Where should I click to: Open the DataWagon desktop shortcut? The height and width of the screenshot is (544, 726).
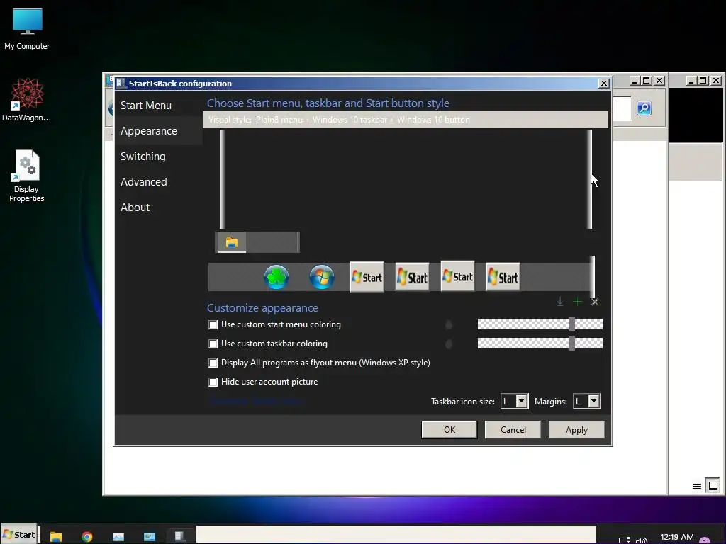(27, 100)
